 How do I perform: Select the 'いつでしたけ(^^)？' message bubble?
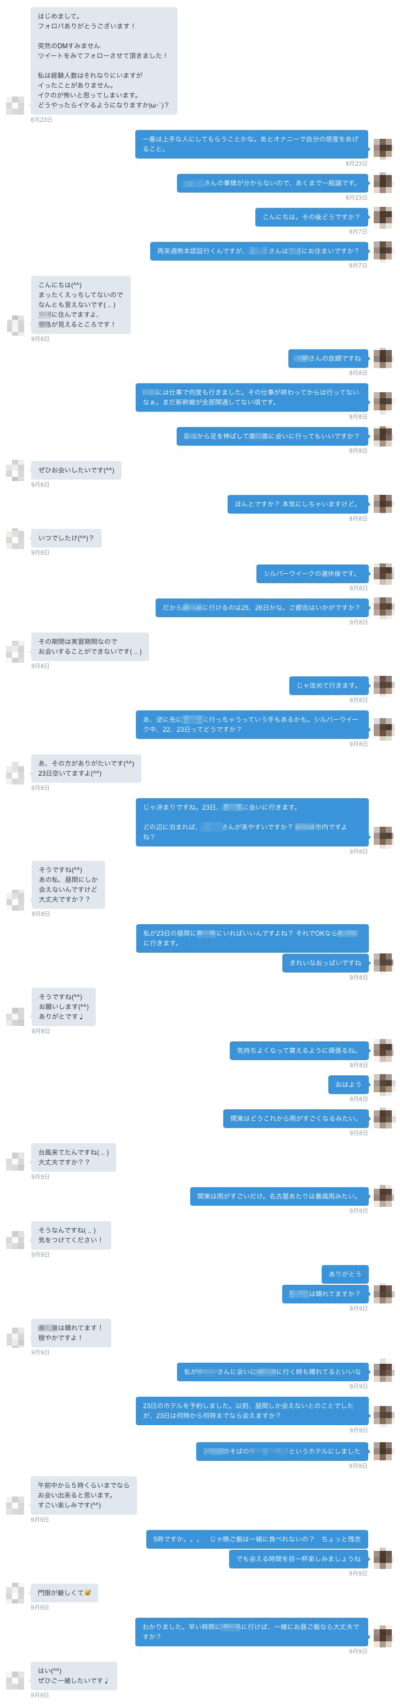click(66, 538)
